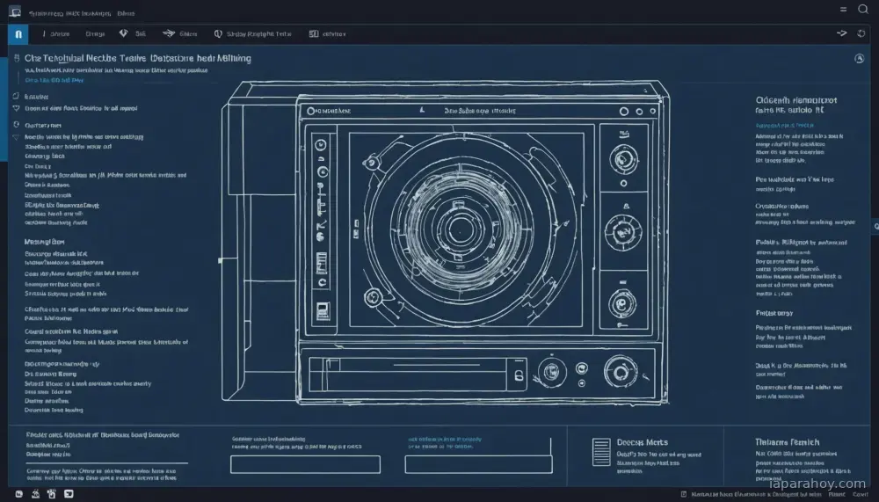Expand the first downward chevron row in the left list
Screen dimensions: 879x502
(x=16, y=108)
